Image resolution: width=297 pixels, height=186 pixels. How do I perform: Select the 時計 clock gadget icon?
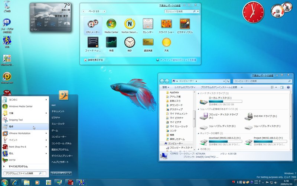(x=130, y=42)
